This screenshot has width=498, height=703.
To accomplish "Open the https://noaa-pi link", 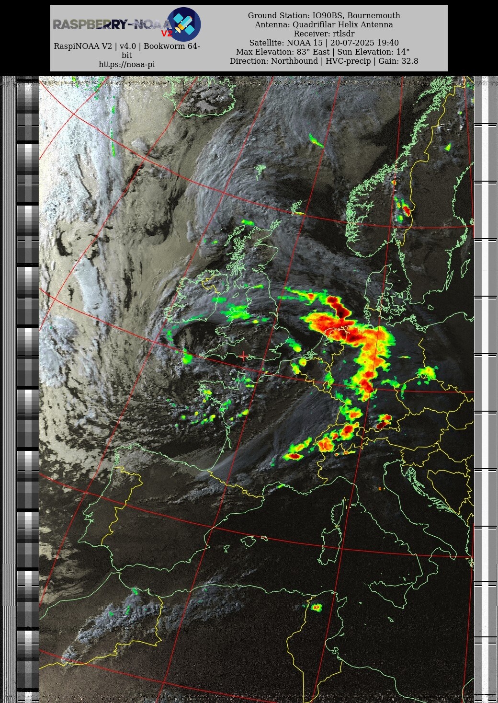I will tap(127, 64).
